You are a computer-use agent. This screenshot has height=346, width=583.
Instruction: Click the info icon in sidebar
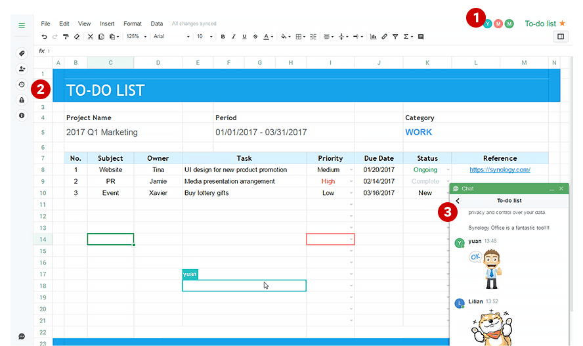coord(22,116)
